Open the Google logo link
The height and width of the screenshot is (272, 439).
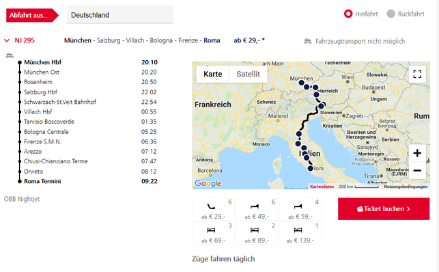tap(208, 183)
